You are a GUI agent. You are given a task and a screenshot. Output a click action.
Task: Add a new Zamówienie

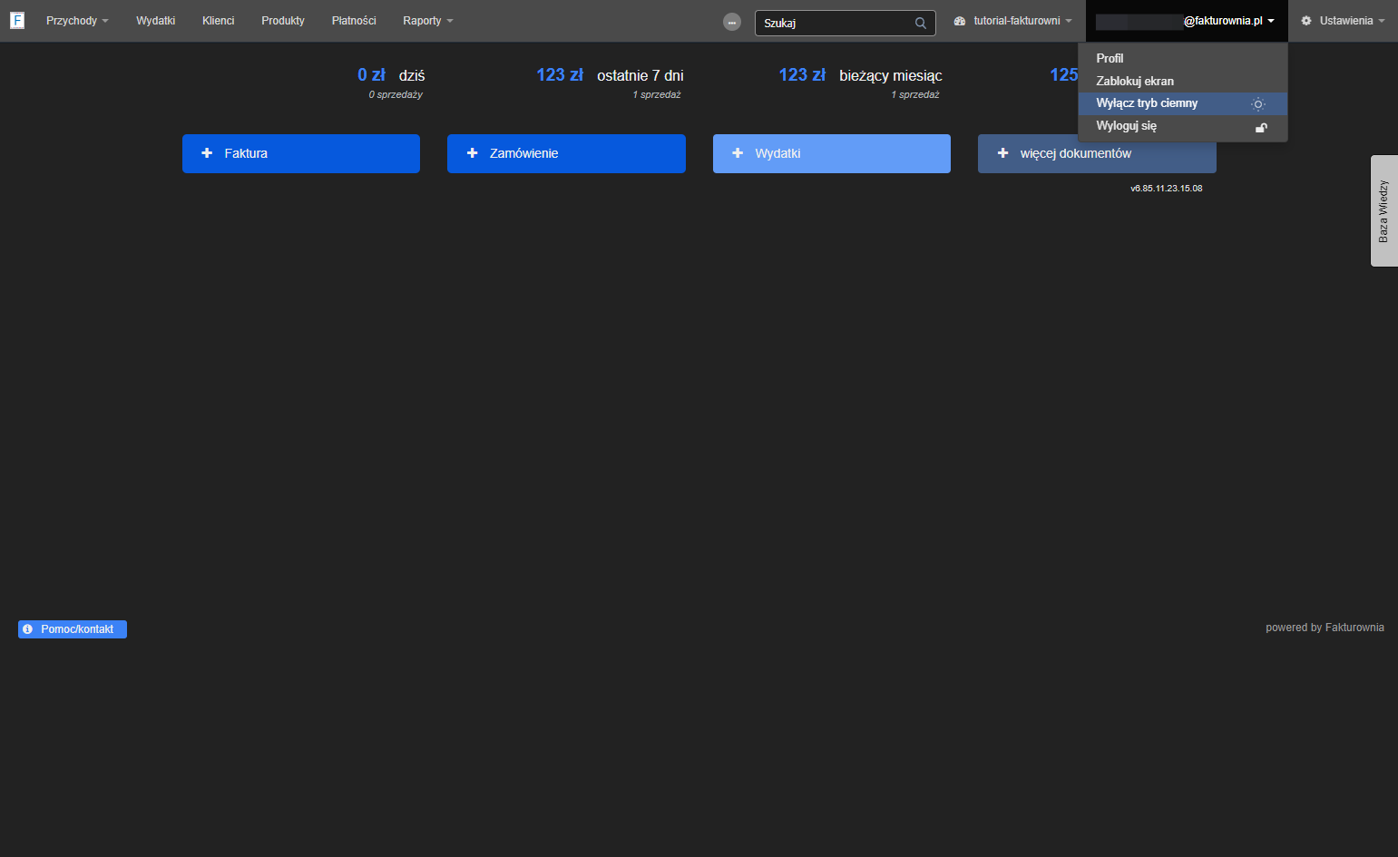pos(566,153)
